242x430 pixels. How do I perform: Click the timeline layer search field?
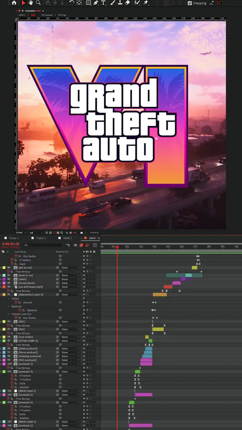[43, 245]
